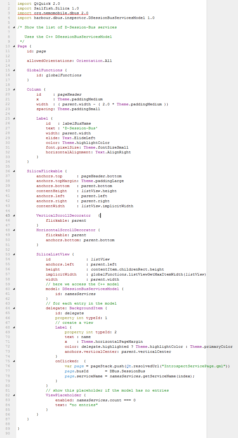Click 'font.pixelSize: Theme.fontSizeSmall' line
The width and height of the screenshot is (238, 438).
pos(87,147)
